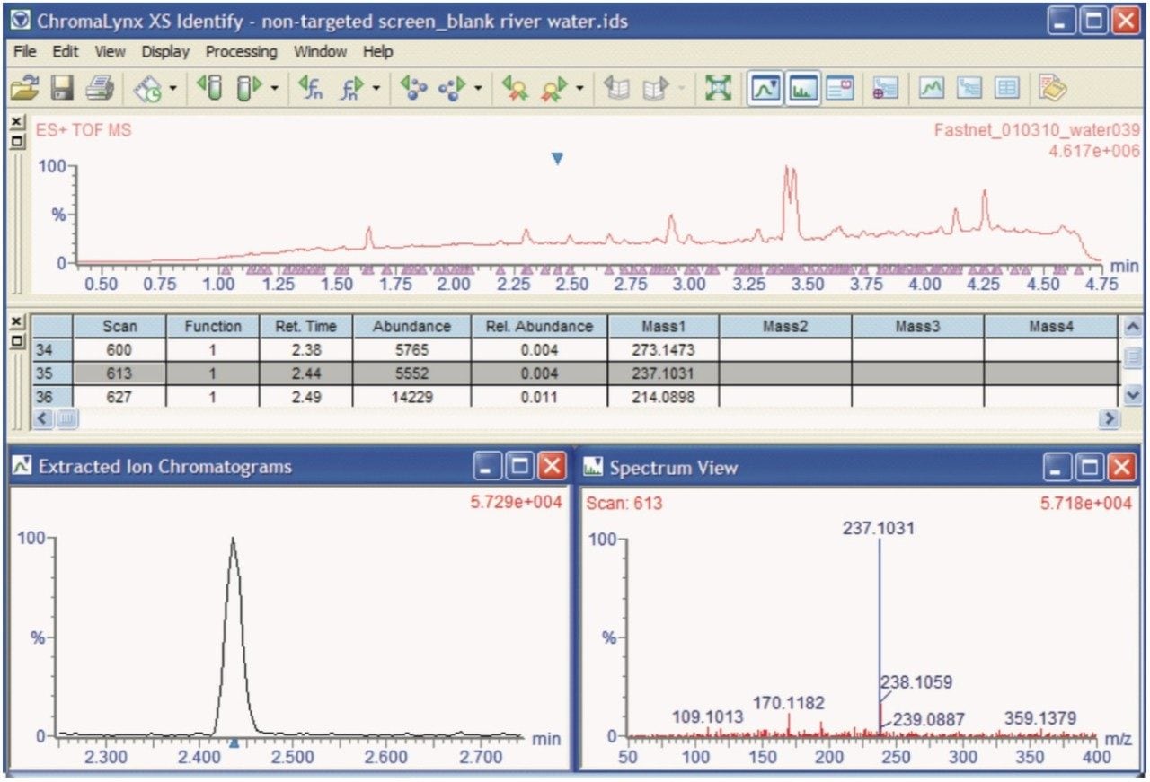Click abundance cell 14229

(x=411, y=397)
